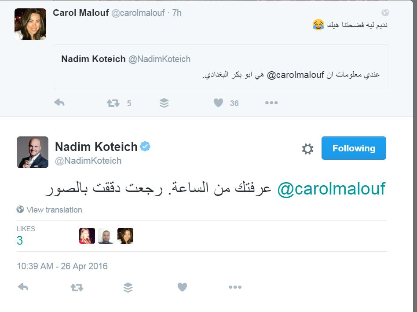The image size is (417, 312).
Task: Open the quoted Nadim Koteich tweet
Action: click(x=220, y=67)
